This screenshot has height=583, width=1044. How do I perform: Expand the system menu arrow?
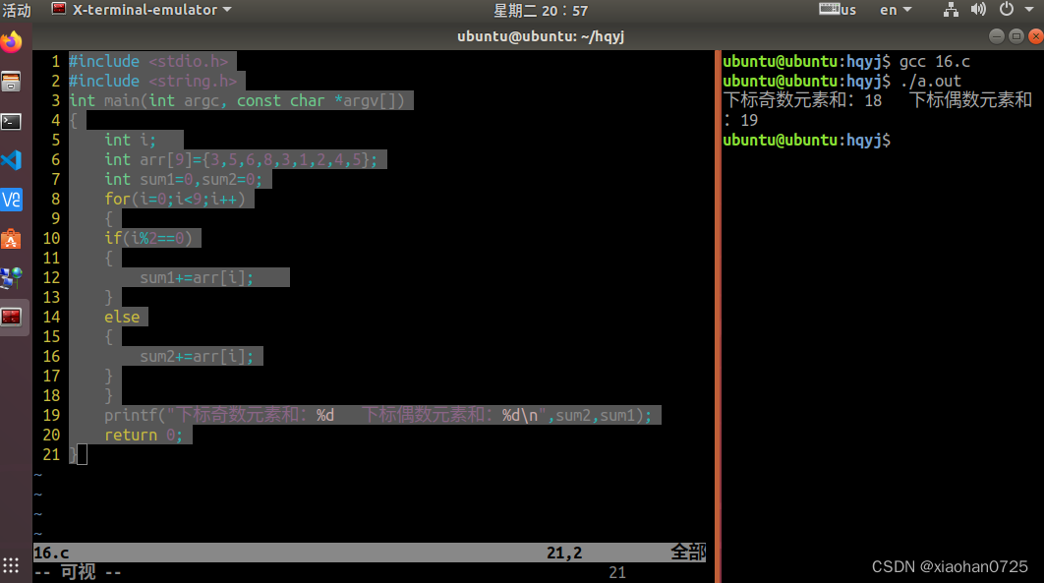[x=1029, y=10]
